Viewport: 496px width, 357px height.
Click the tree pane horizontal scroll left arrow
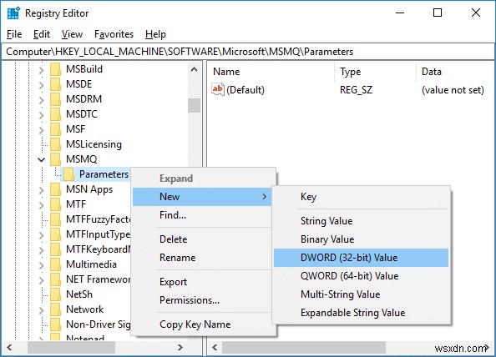(9, 348)
